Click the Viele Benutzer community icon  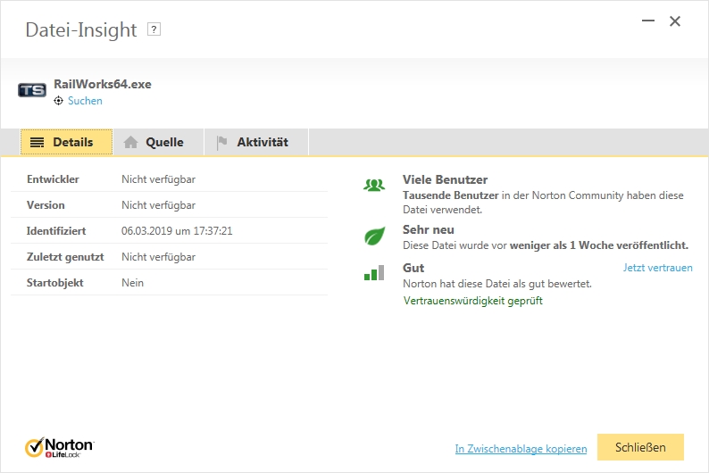click(x=374, y=186)
